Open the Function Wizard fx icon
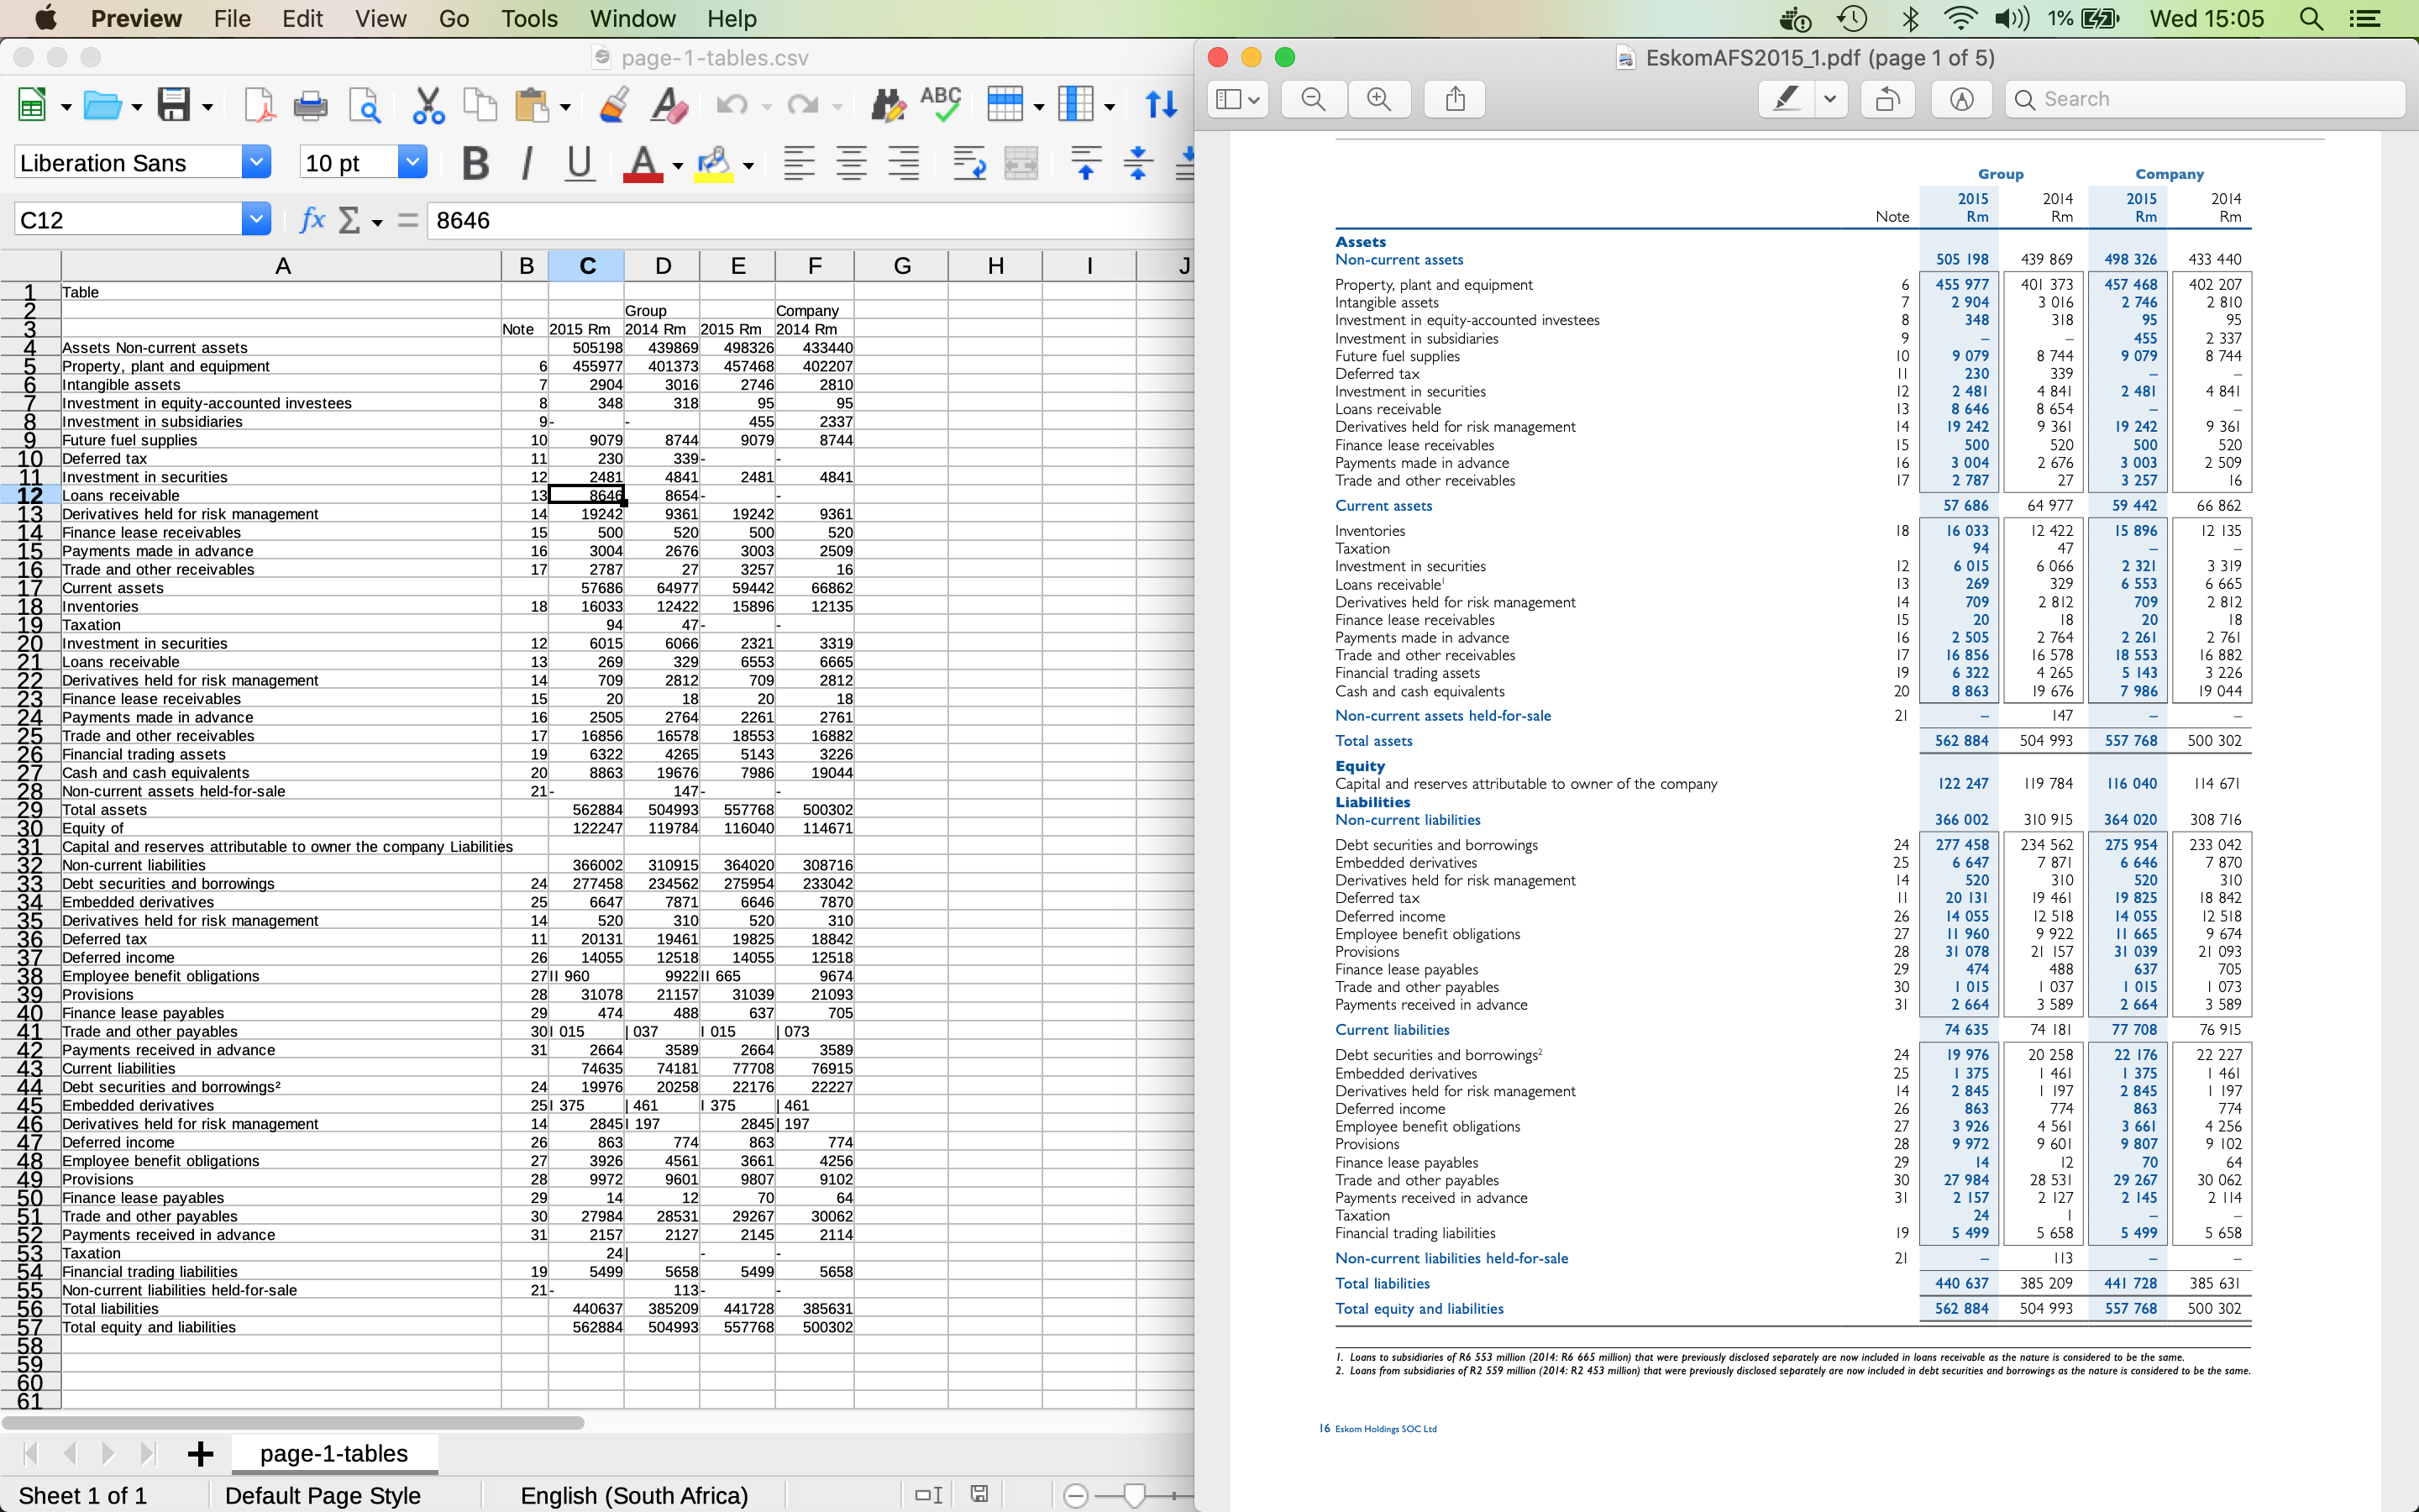Viewport: 2419px width, 1512px height. click(x=312, y=220)
